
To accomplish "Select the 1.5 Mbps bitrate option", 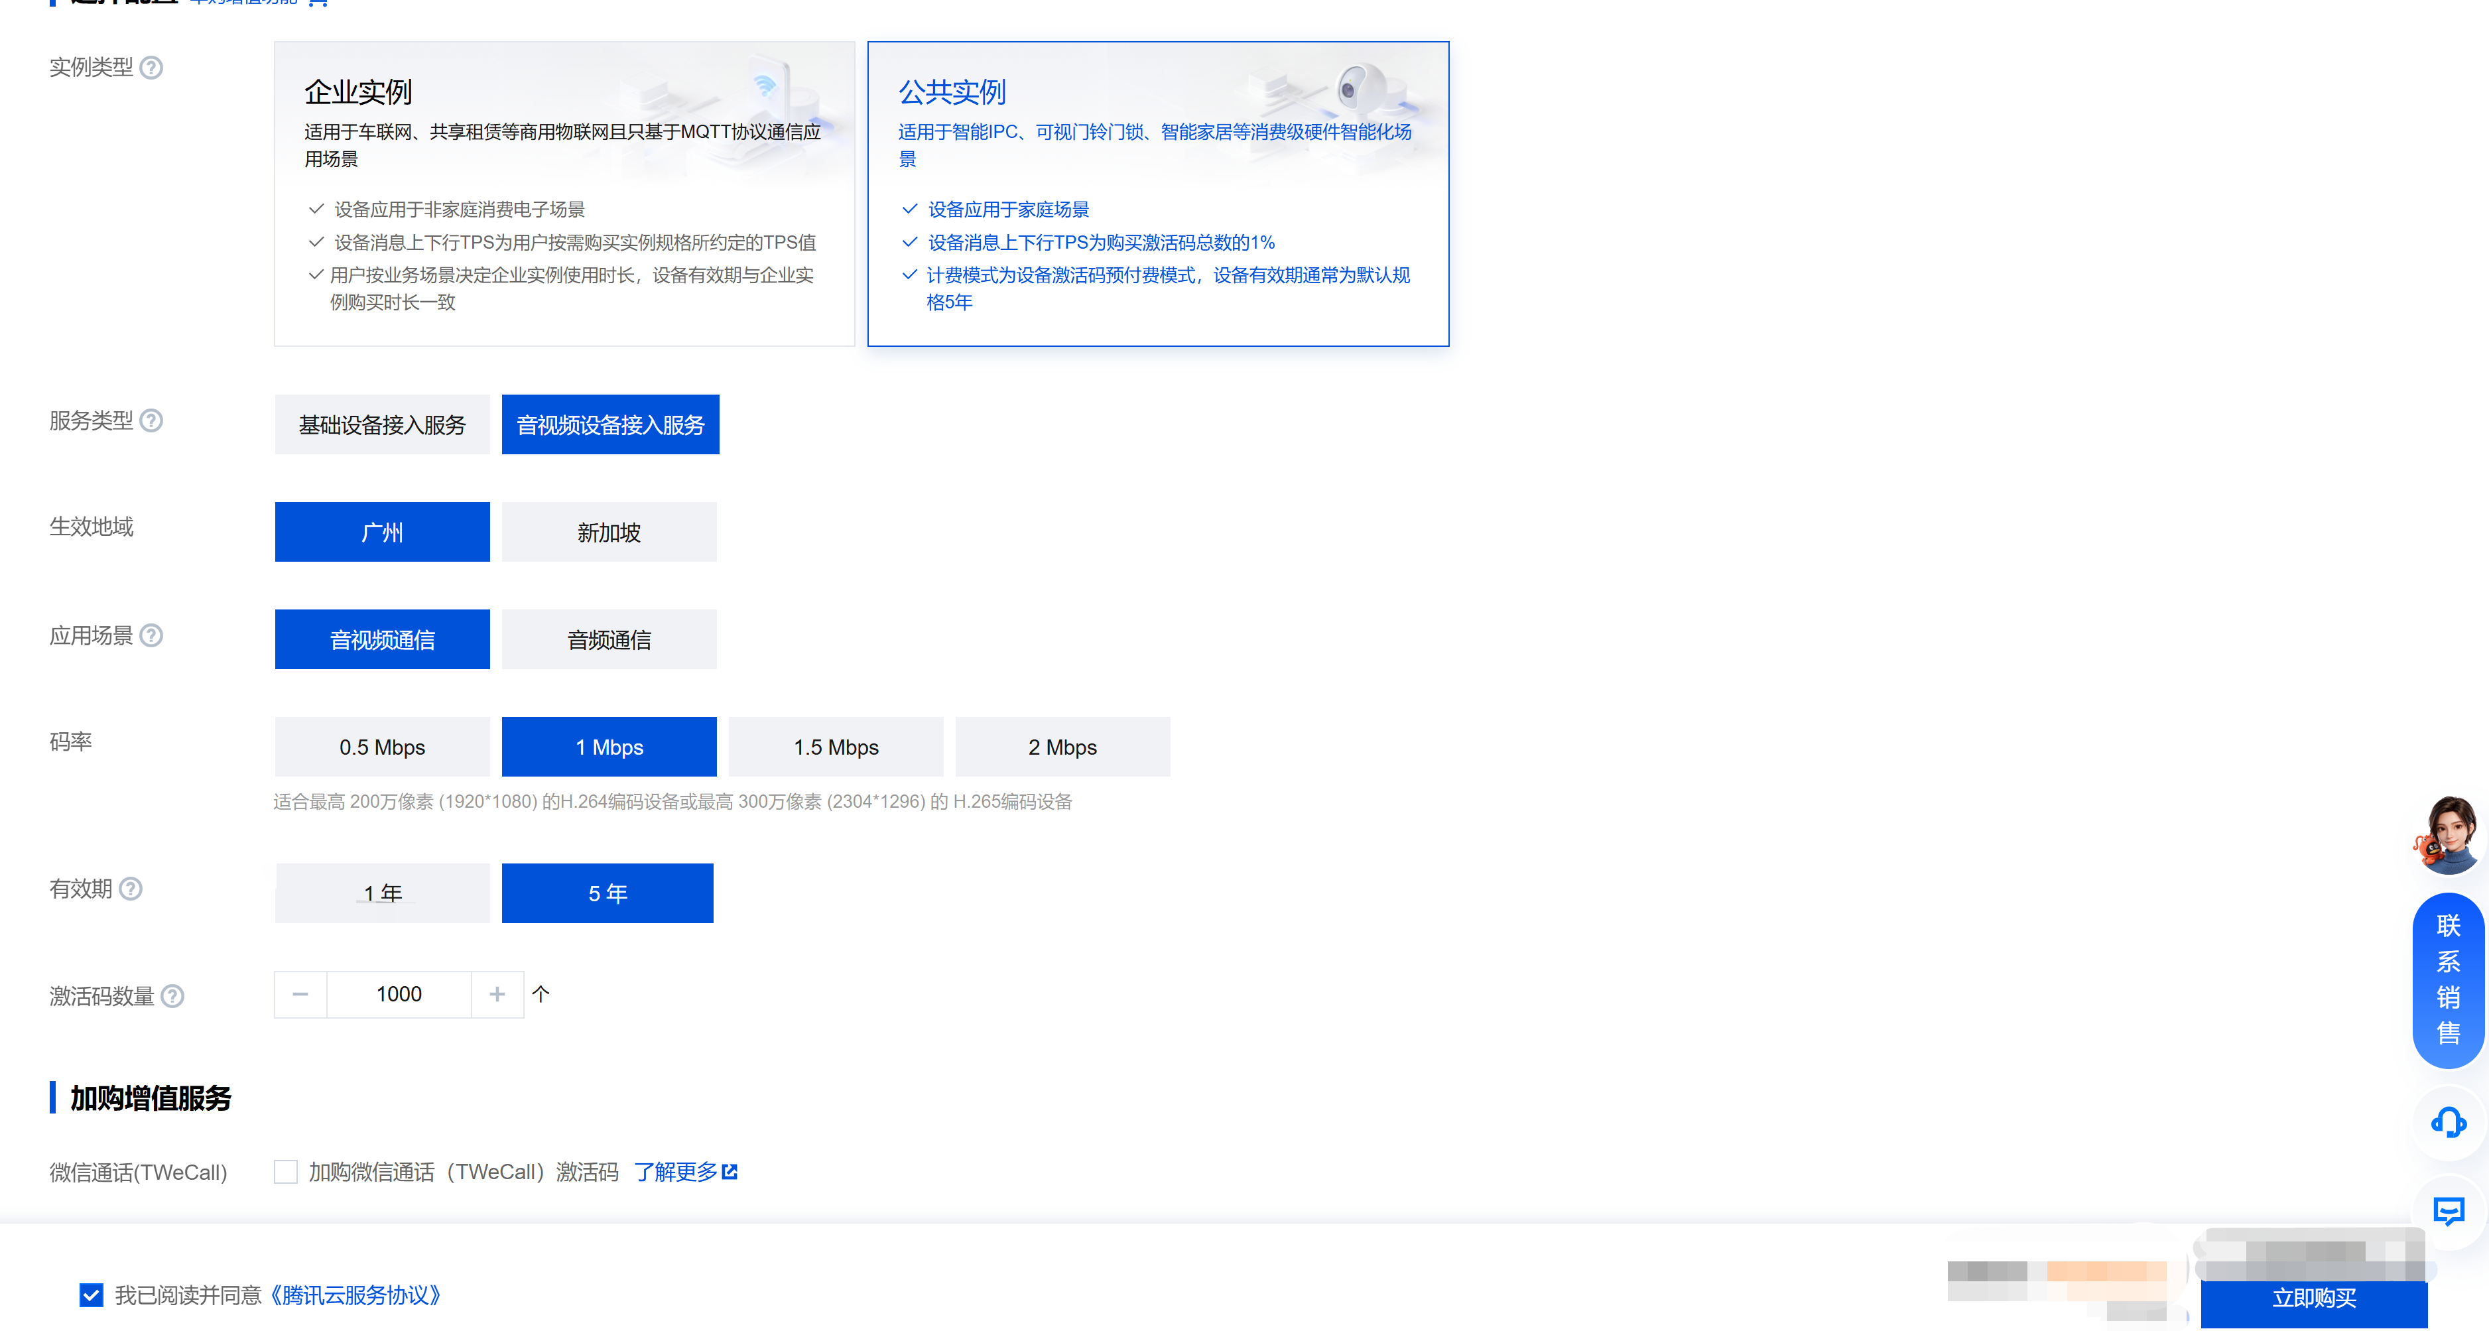I will (x=836, y=747).
